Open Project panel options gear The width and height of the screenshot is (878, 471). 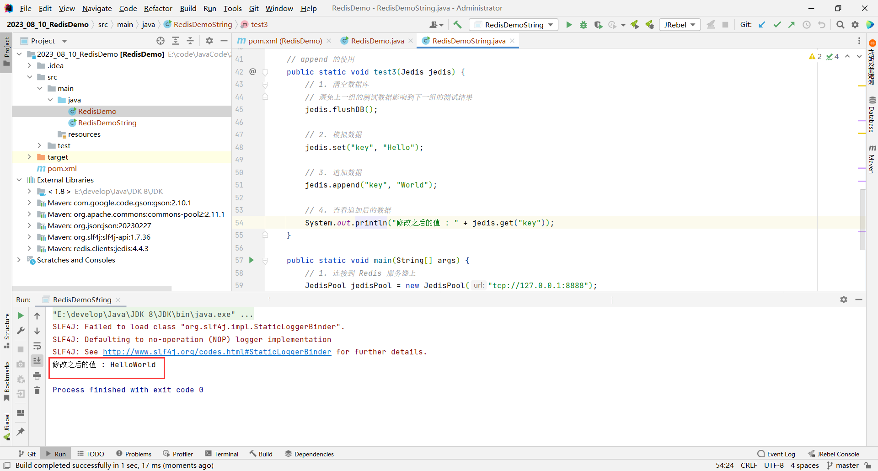point(209,41)
